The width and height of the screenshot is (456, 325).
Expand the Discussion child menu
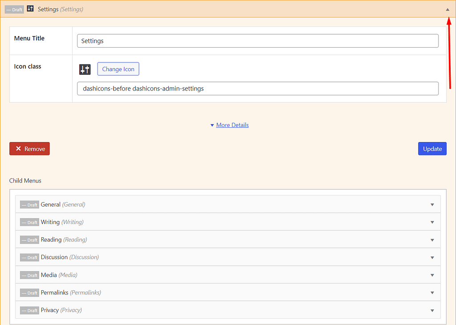click(432, 257)
